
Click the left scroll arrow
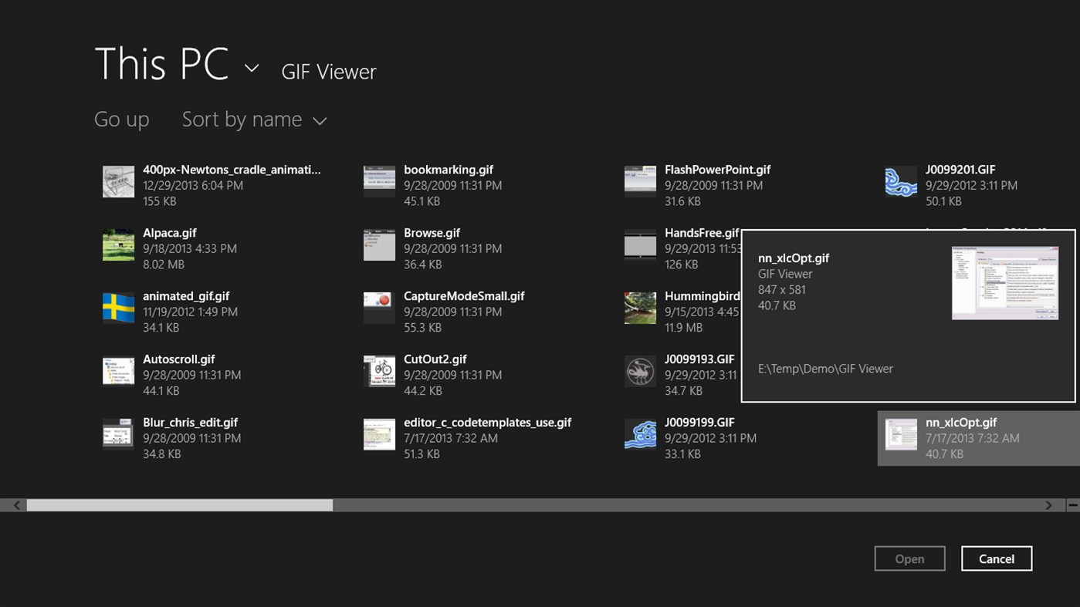point(15,504)
